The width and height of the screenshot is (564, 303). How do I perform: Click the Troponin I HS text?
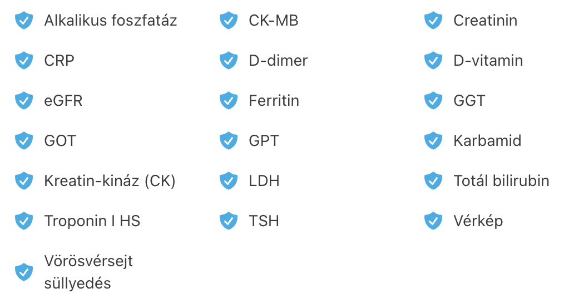(x=92, y=221)
